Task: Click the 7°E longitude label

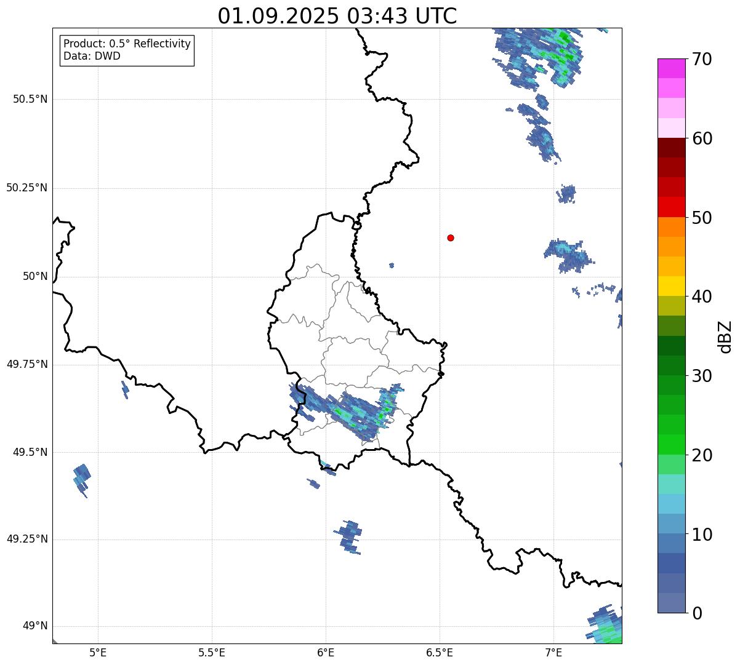Action: pos(553,652)
